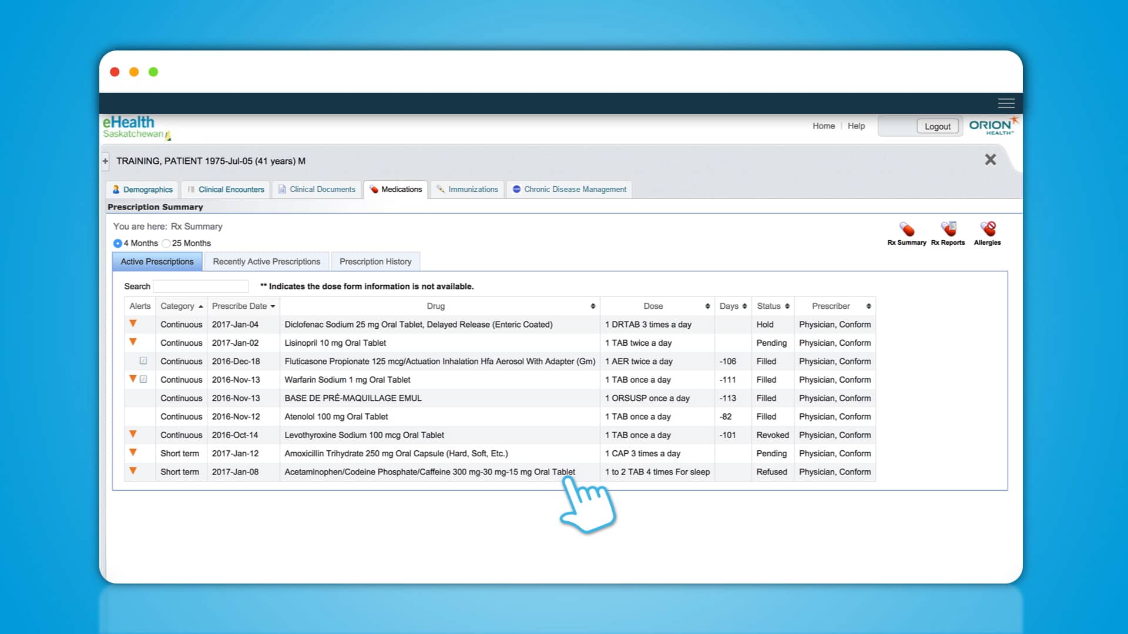Click the alert triangle for Warfarin Sodium
The width and height of the screenshot is (1128, 634).
133,379
